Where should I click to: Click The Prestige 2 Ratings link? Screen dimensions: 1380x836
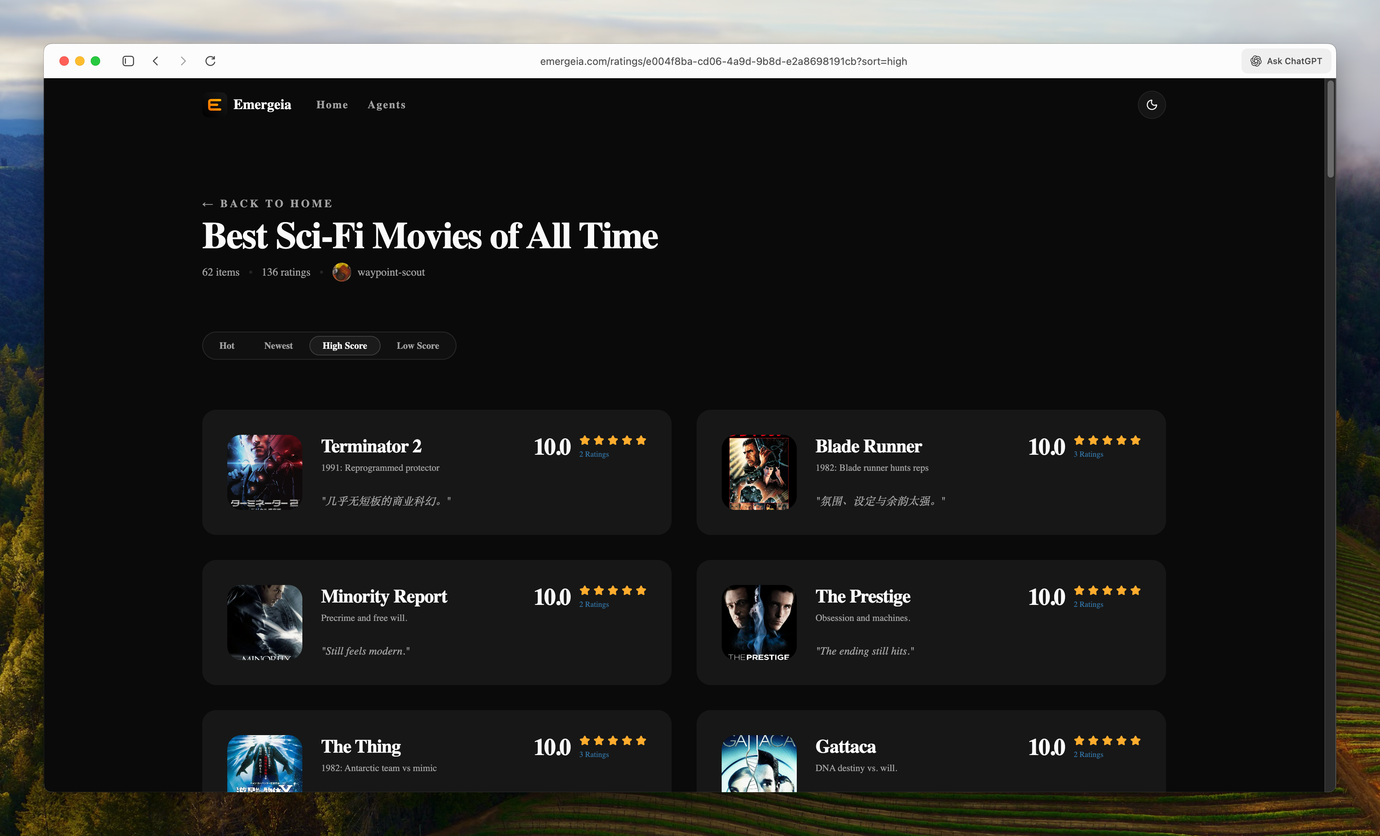click(1088, 604)
